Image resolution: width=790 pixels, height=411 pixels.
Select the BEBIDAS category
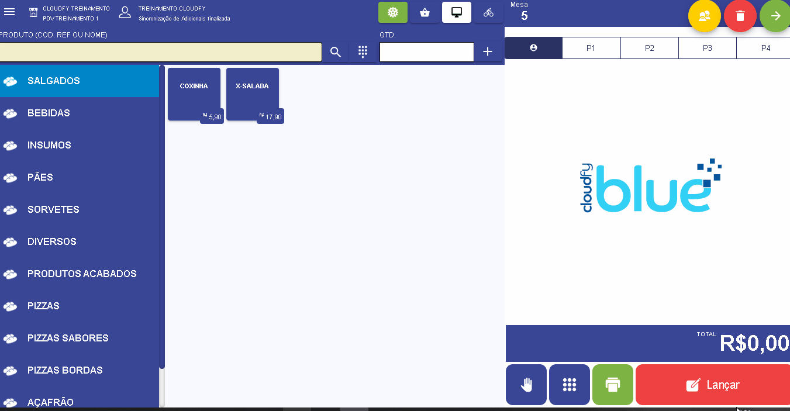coord(80,113)
